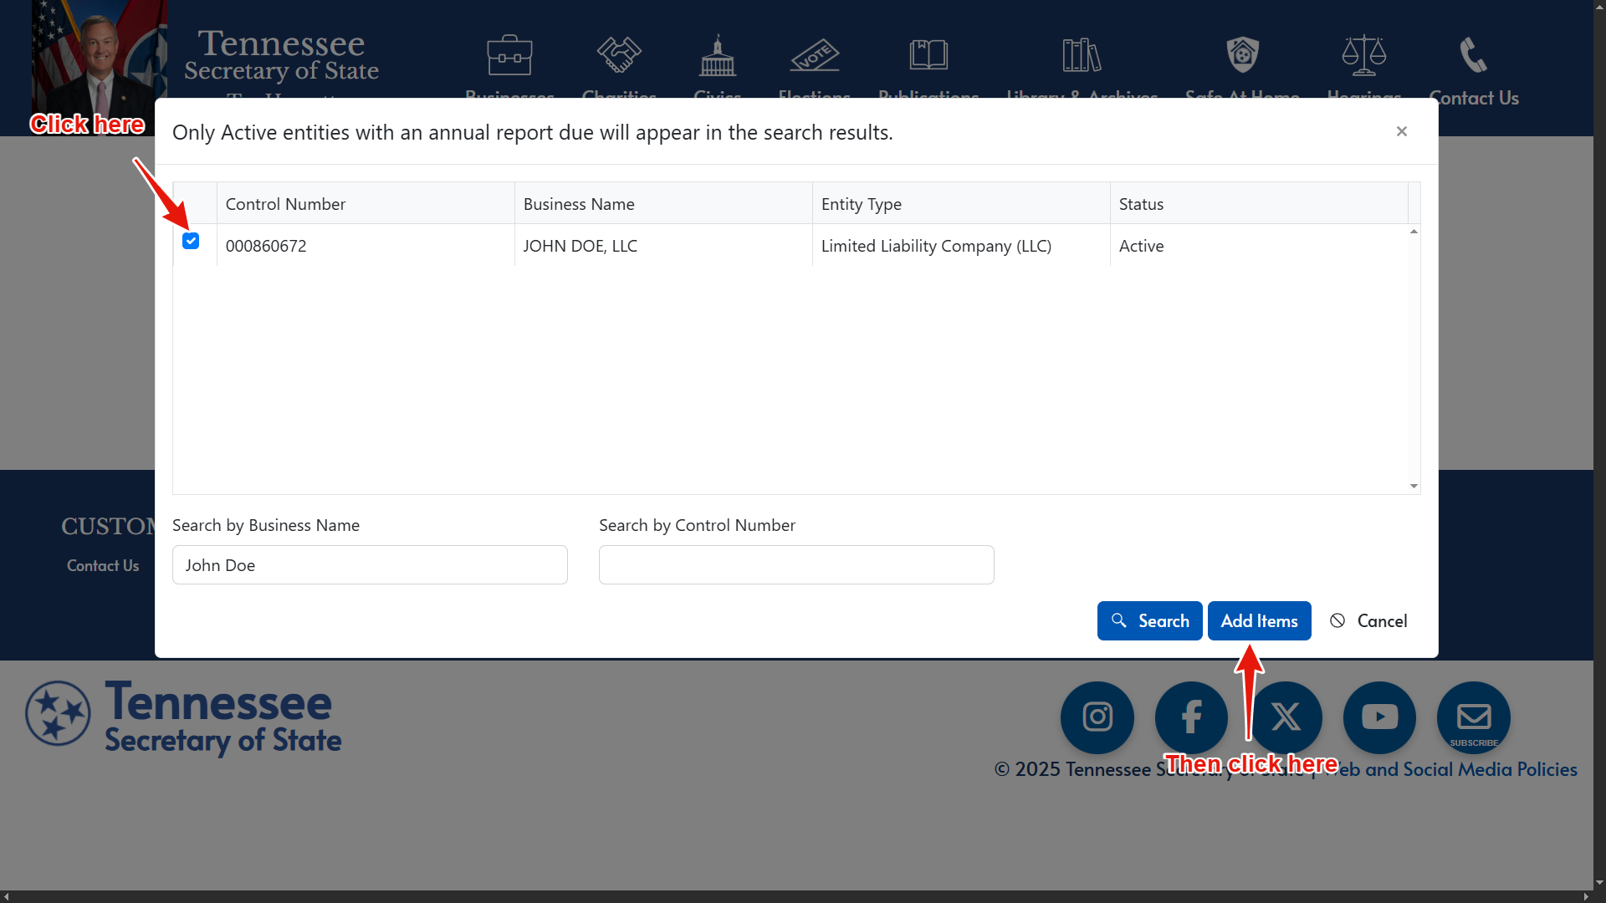Click the Elections vote ballot icon
Viewport: 1606px width, 903px height.
[815, 55]
